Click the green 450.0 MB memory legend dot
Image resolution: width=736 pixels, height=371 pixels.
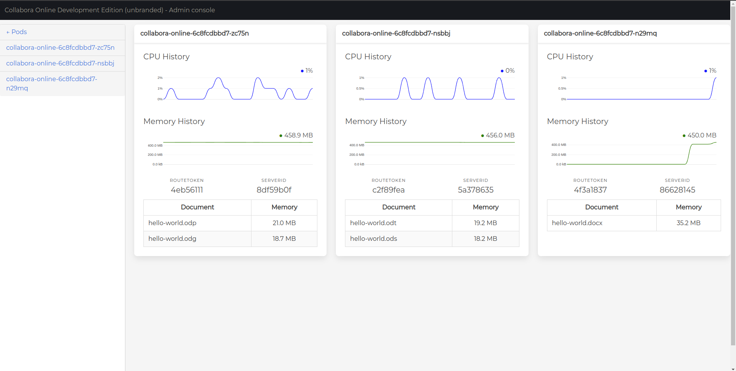coord(684,136)
